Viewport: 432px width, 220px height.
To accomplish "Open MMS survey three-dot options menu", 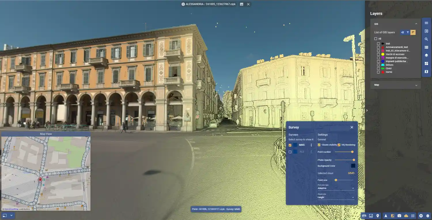I will [x=311, y=145].
